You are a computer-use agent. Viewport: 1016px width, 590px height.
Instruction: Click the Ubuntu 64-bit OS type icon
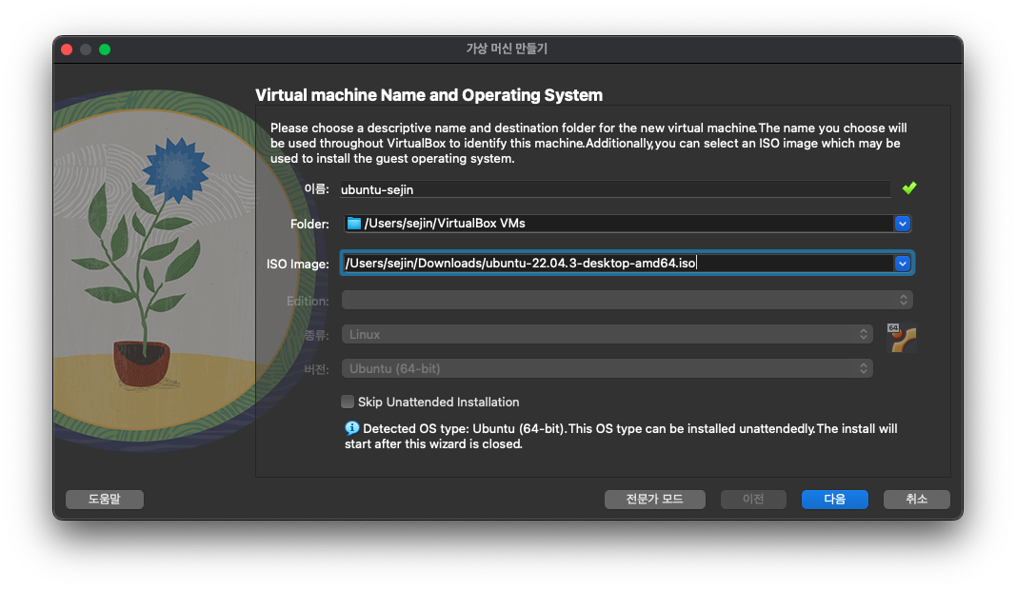click(902, 338)
